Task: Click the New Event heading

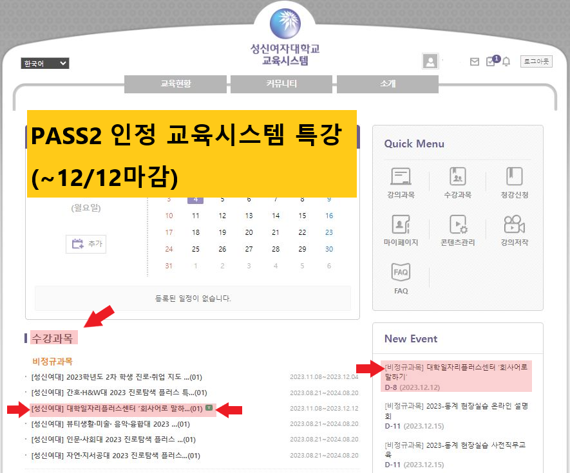Action: [x=411, y=339]
